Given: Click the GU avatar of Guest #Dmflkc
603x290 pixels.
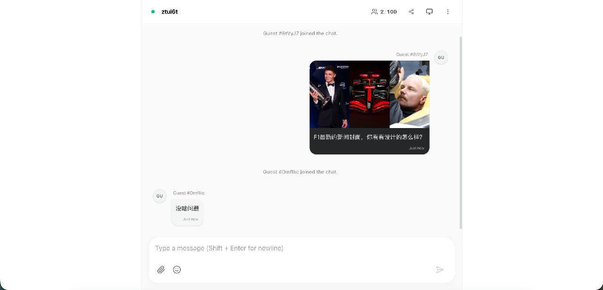Looking at the screenshot, I should point(160,196).
